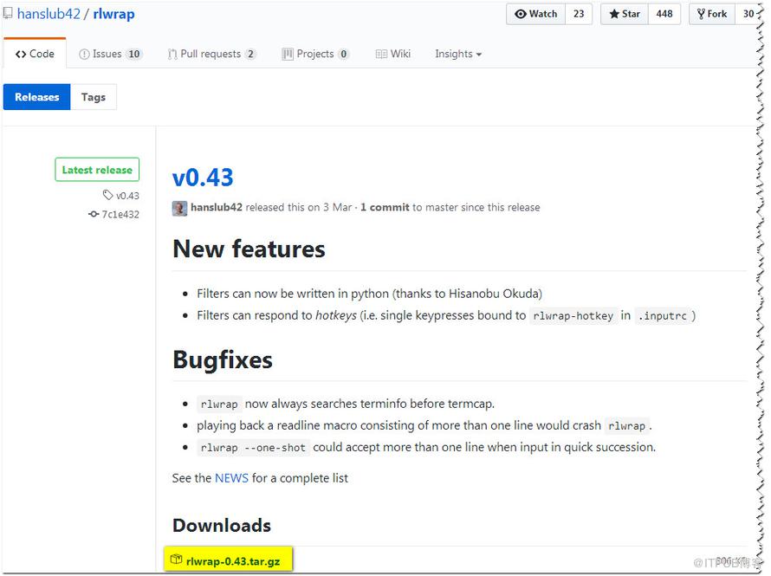
Task: Open the forks count 30
Action: pos(748,14)
